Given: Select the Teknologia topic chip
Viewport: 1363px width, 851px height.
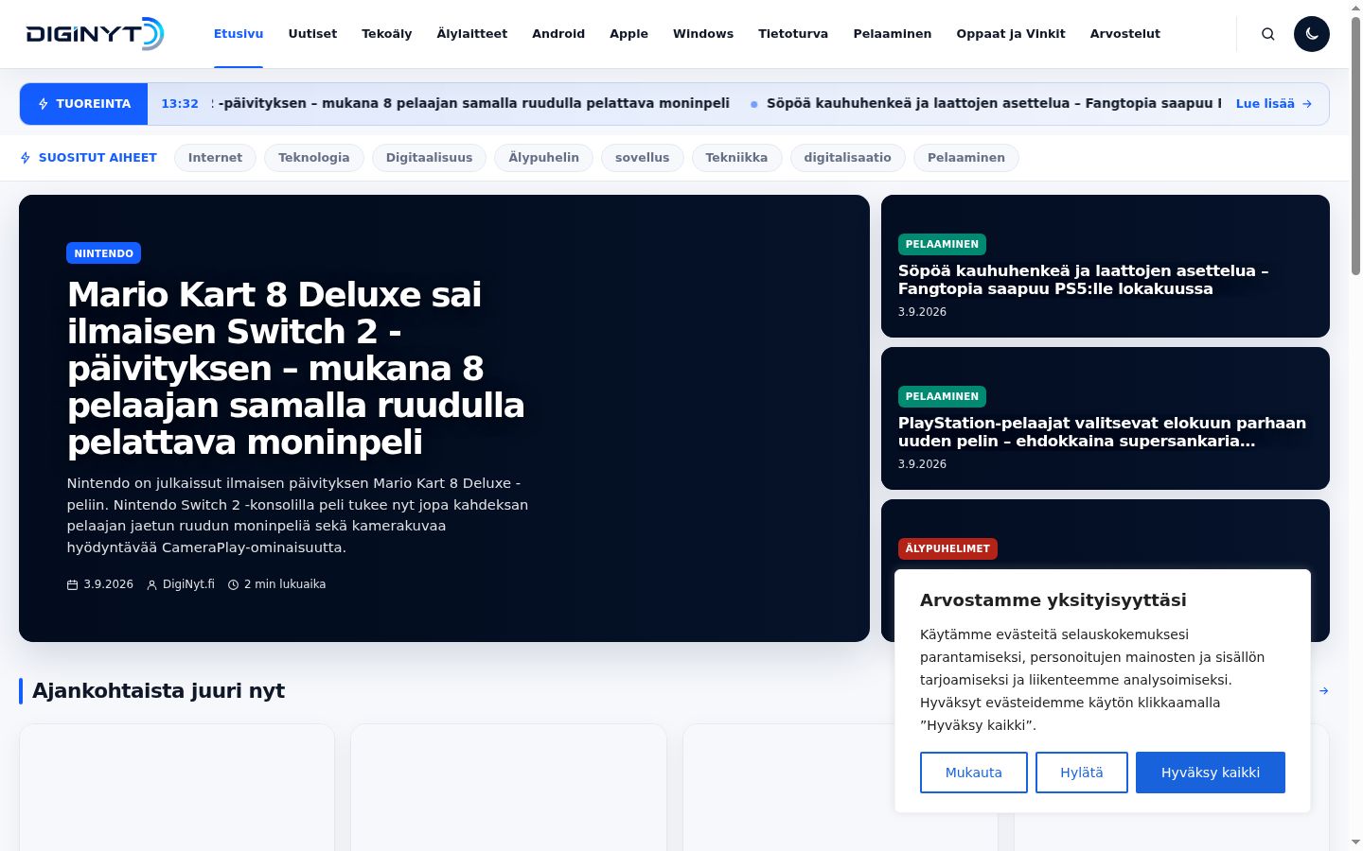Looking at the screenshot, I should (314, 158).
